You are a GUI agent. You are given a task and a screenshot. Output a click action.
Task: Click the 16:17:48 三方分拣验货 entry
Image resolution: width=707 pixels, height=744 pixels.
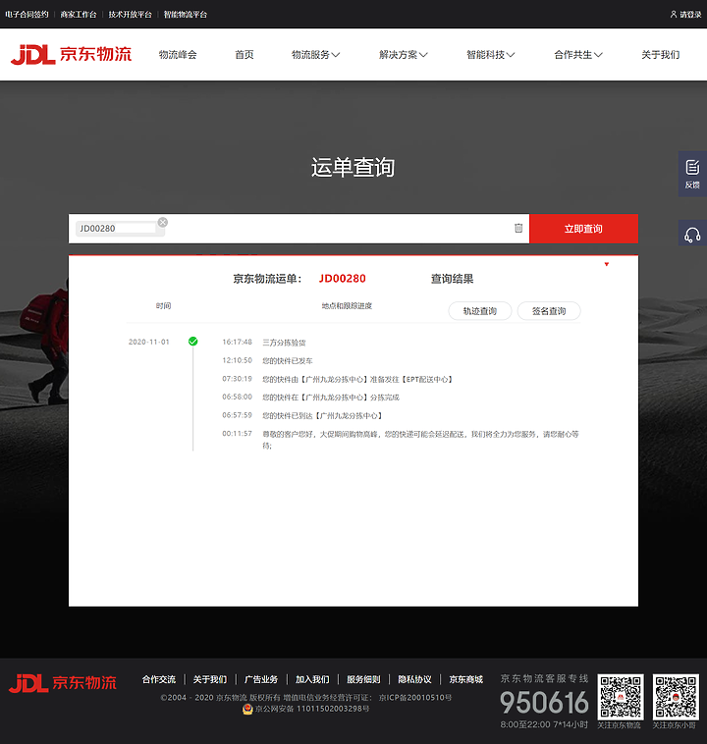264,343
